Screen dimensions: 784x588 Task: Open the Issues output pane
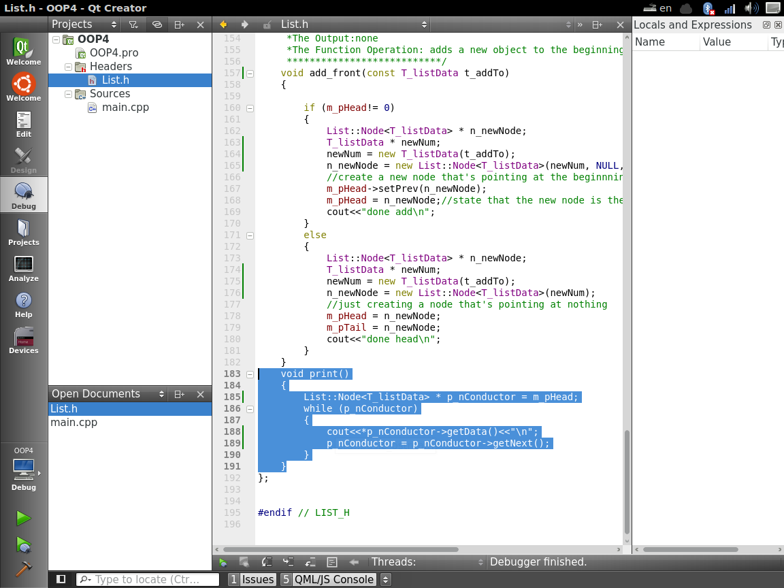pyautogui.click(x=252, y=580)
